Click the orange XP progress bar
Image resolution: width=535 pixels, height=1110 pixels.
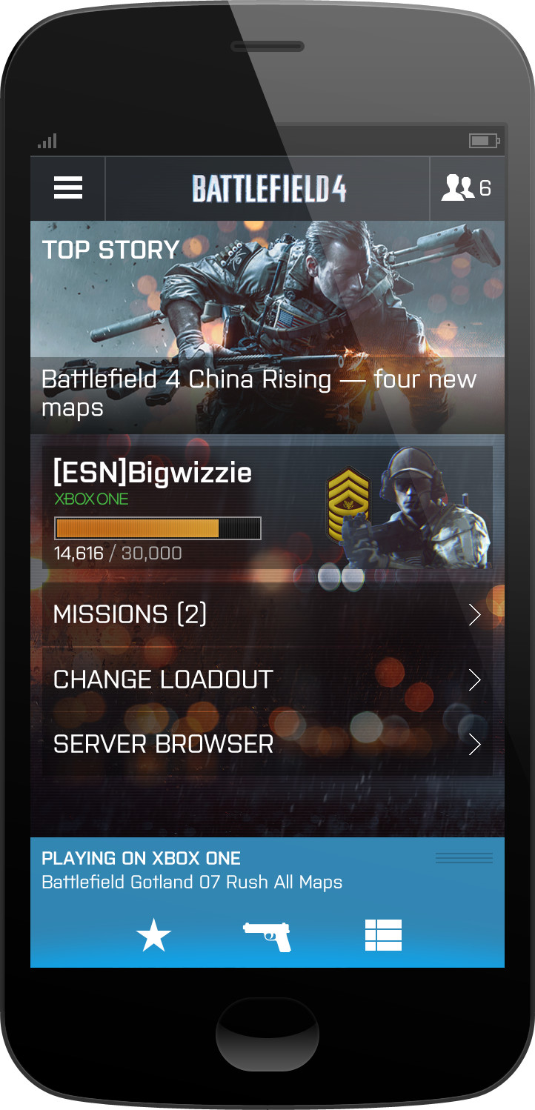(158, 528)
